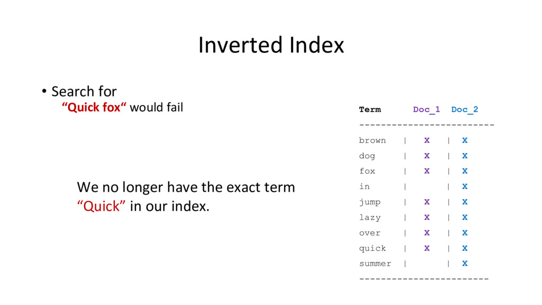Click the "would fail" text
Screen dimensions: 542x305
pos(156,107)
